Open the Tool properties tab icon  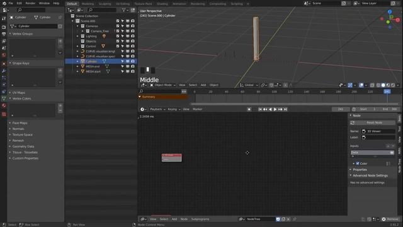coord(4,18)
